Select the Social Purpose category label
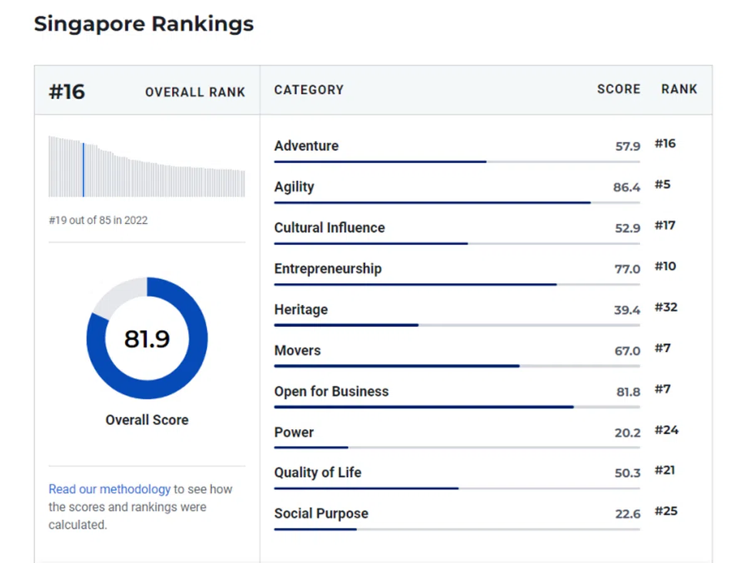The image size is (753, 563). pos(321,513)
